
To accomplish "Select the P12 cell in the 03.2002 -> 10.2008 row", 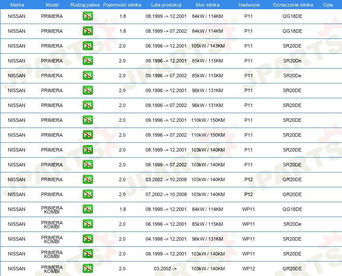I will point(248,179).
